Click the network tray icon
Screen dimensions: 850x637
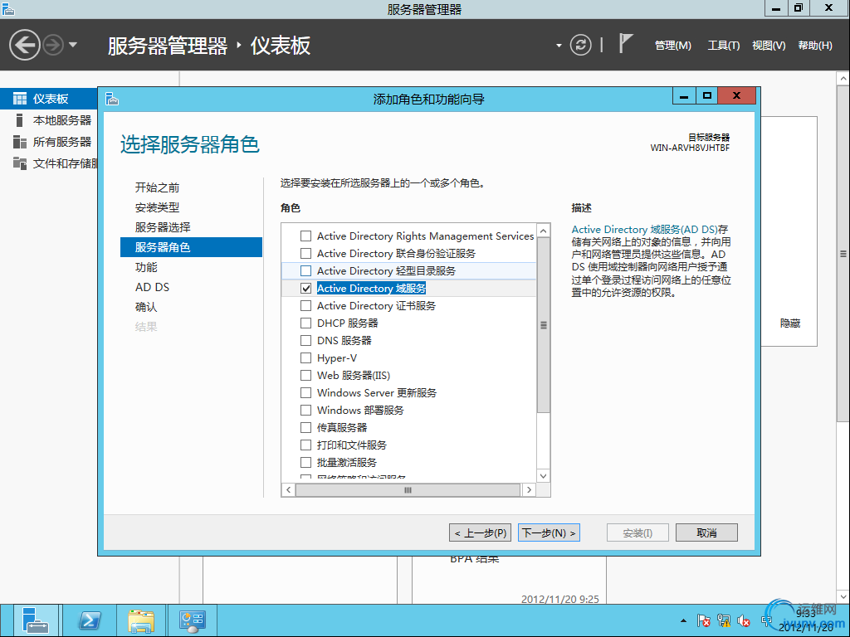pyautogui.click(x=724, y=620)
